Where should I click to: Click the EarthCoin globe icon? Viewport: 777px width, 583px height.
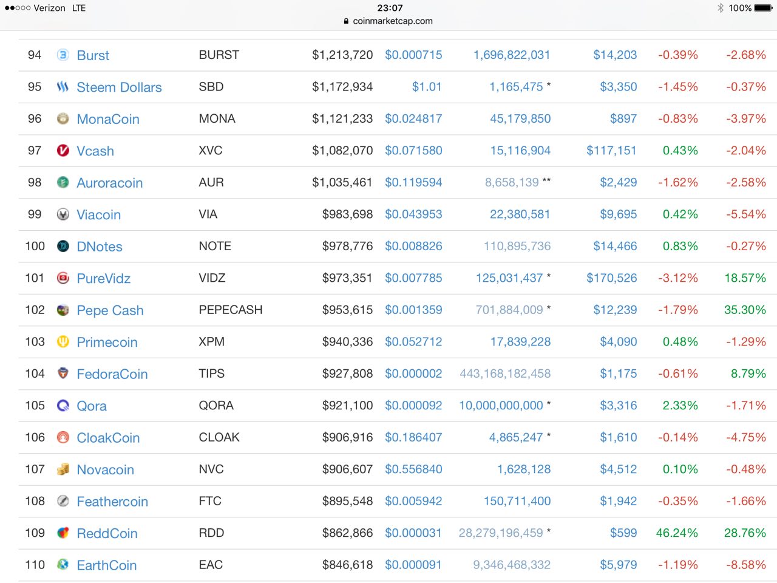(63, 565)
